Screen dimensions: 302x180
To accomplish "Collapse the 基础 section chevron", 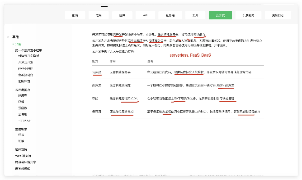I will [x=8, y=37].
